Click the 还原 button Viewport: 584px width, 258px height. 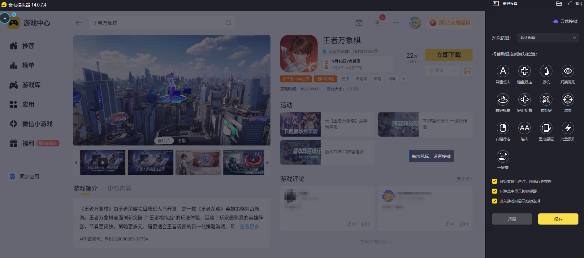point(512,219)
